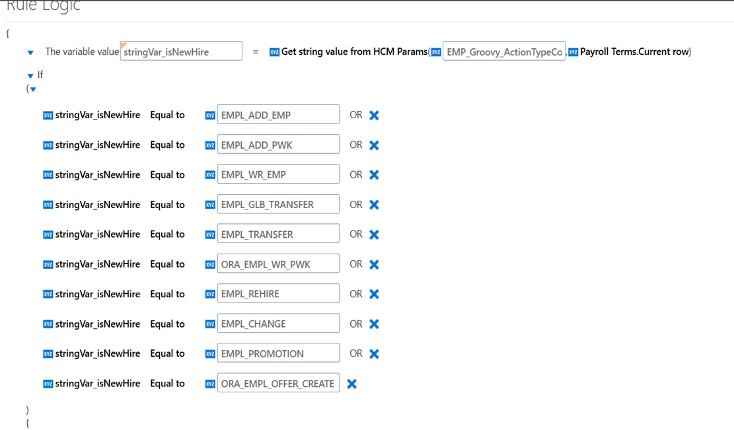
Task: Click Equal to operator on EMPL_REHIRE row
Action: click(168, 294)
